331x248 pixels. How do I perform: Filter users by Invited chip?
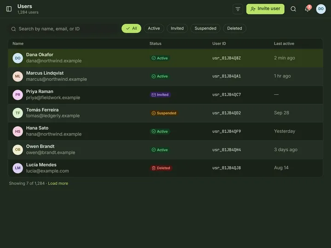(177, 28)
